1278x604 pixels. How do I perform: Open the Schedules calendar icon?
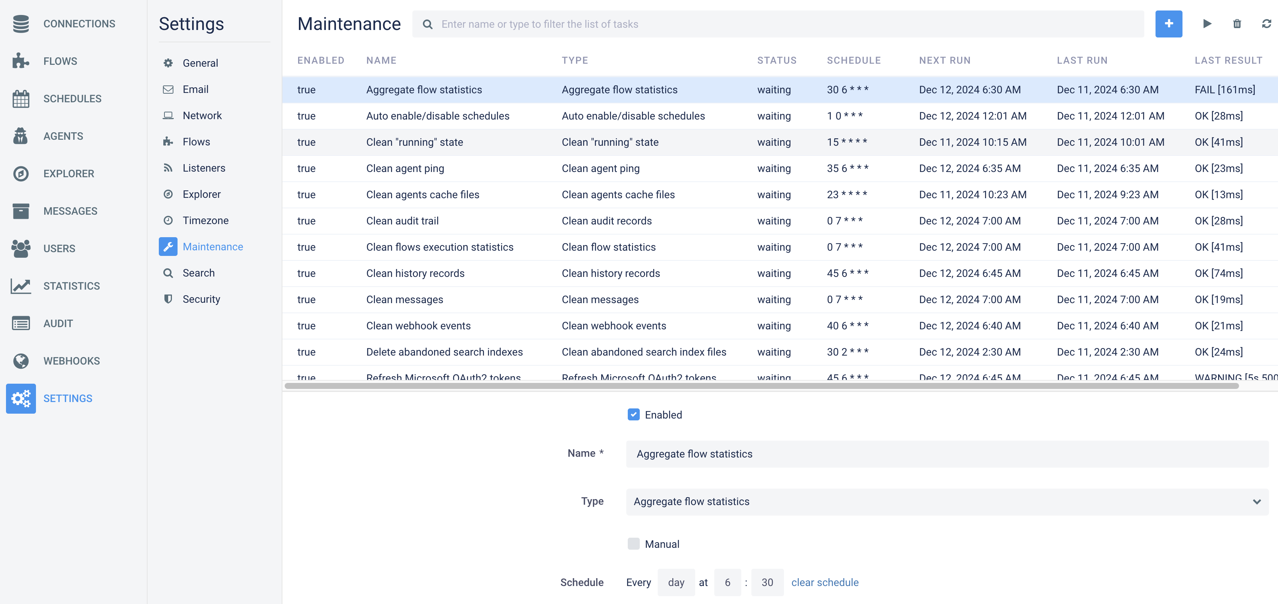click(x=21, y=99)
